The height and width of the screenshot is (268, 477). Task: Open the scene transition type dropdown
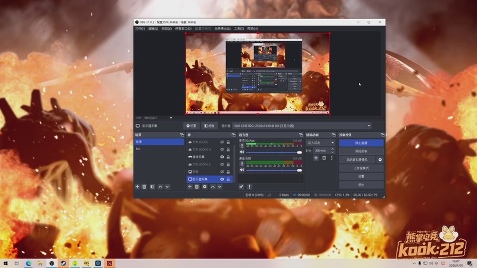click(x=320, y=142)
